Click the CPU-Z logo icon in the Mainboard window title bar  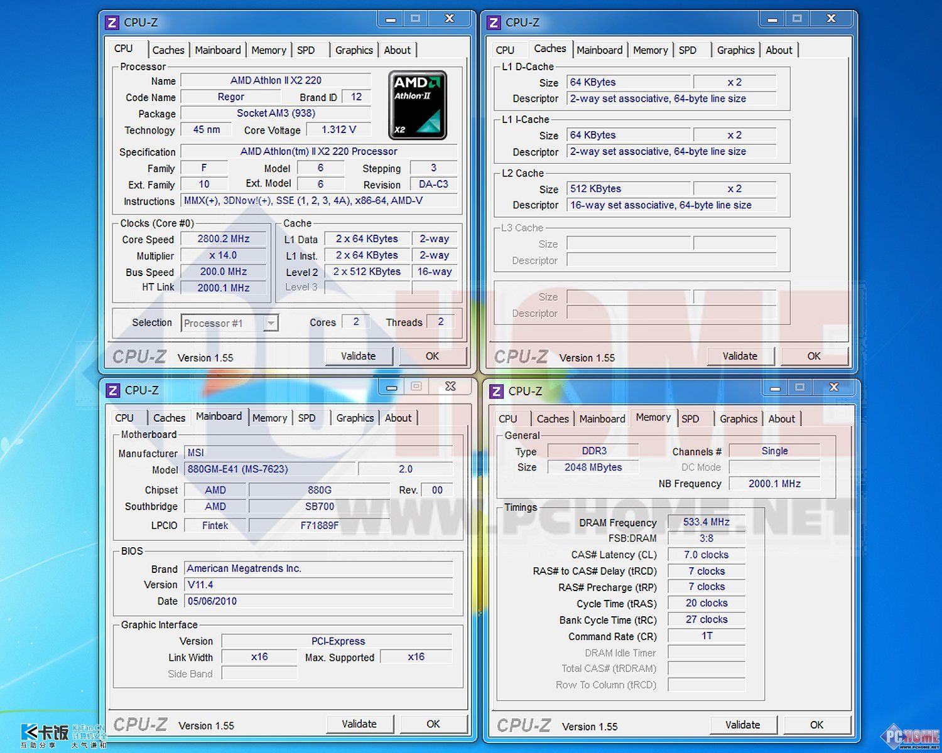(113, 390)
